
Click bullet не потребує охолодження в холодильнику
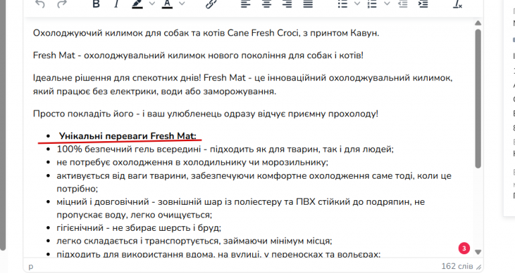pyautogui.click(x=192, y=162)
